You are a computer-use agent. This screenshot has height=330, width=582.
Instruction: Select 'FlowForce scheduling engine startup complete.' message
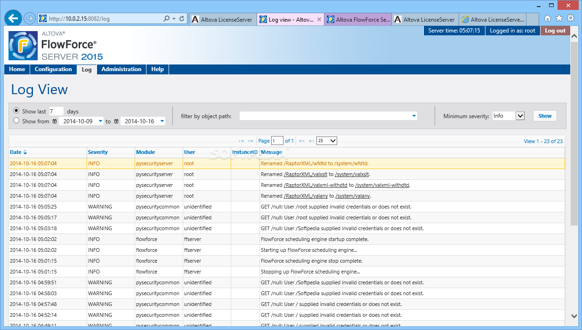coord(315,239)
